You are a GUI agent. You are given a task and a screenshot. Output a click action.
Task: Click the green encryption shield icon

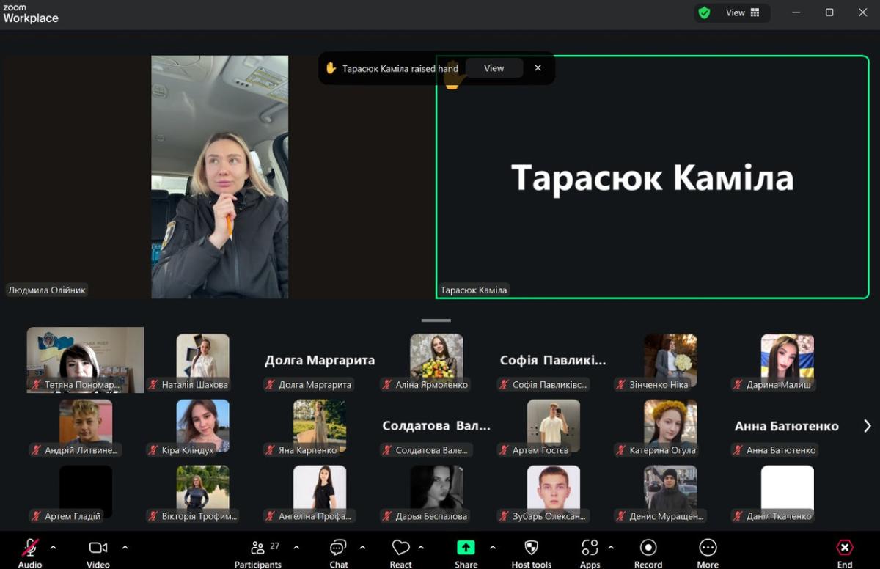(x=704, y=12)
